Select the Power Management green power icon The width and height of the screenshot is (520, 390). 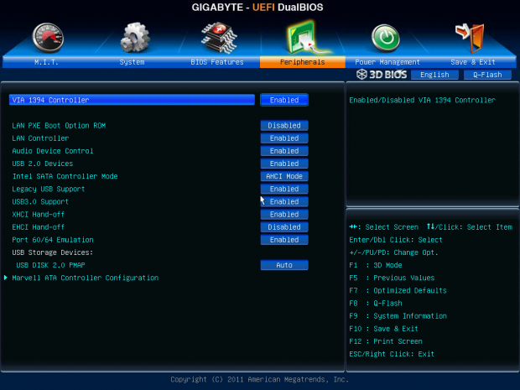pyautogui.click(x=386, y=39)
